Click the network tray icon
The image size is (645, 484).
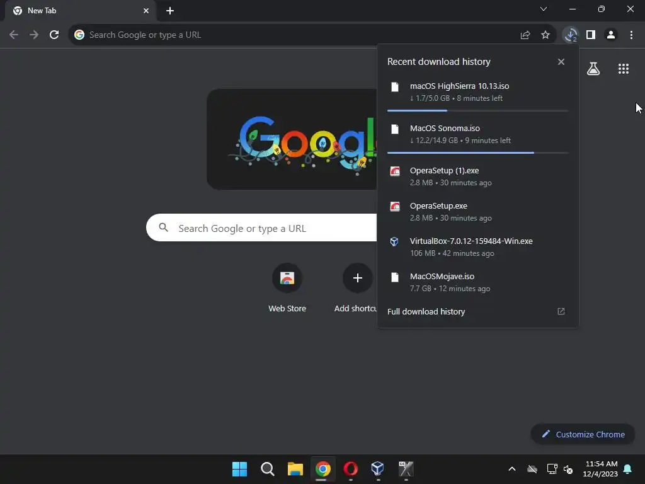(x=552, y=469)
